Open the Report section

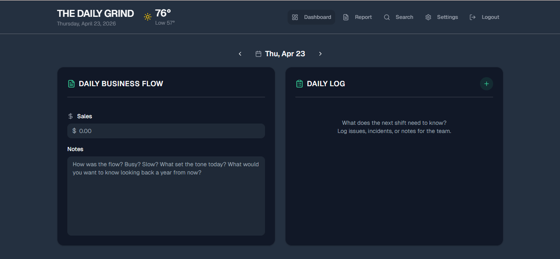tap(363, 17)
